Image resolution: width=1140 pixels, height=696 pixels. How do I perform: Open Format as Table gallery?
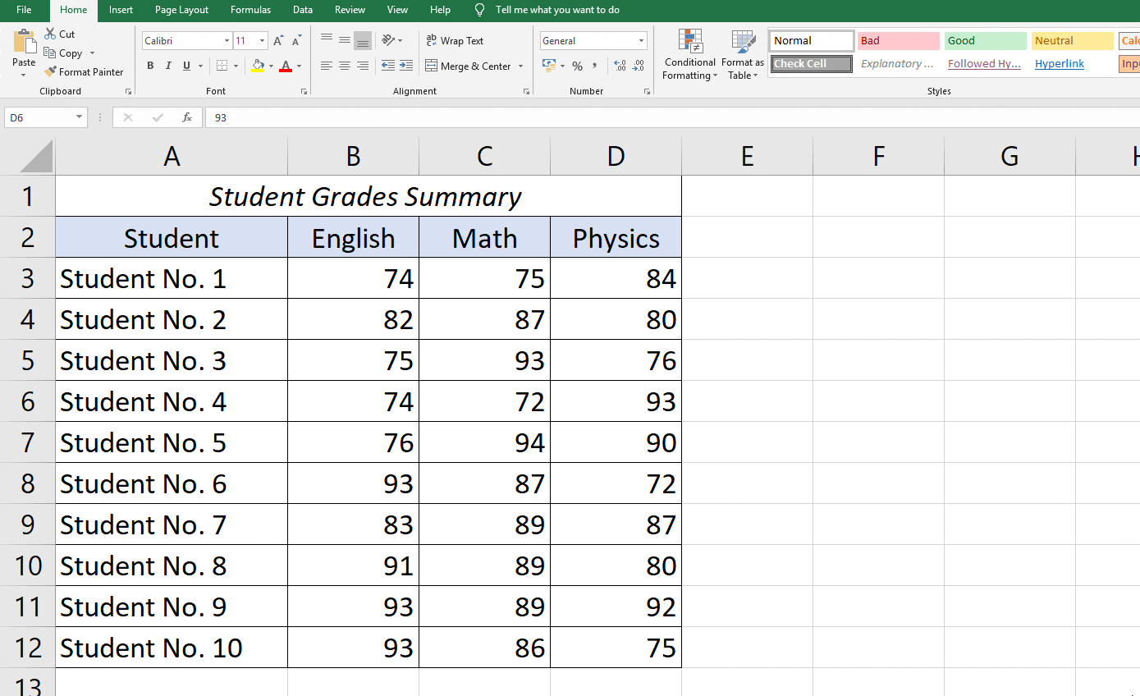click(743, 55)
